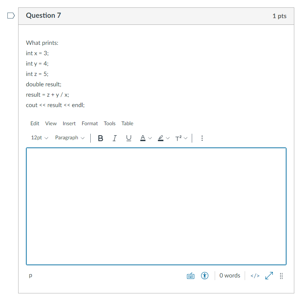Apply superscript formatting
This screenshot has height=306, width=298.
click(179, 138)
